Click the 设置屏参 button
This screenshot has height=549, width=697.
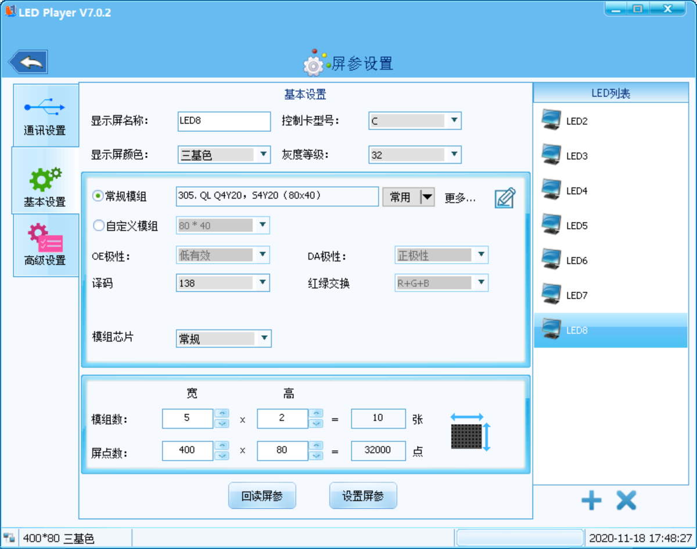[363, 496]
